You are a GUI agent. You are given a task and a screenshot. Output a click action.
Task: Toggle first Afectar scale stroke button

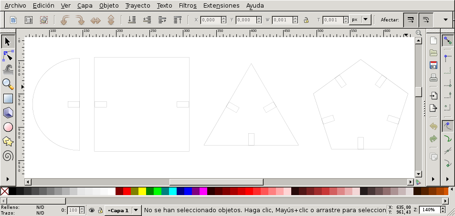(411, 20)
